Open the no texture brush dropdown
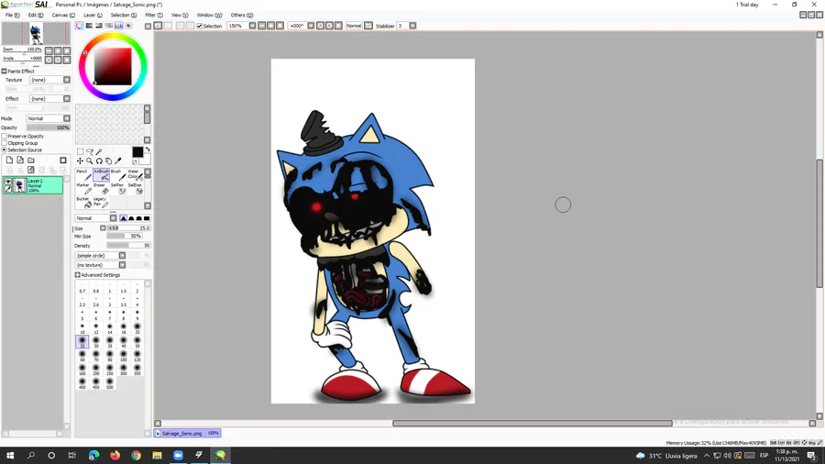This screenshot has width=825, height=464. pos(101,265)
